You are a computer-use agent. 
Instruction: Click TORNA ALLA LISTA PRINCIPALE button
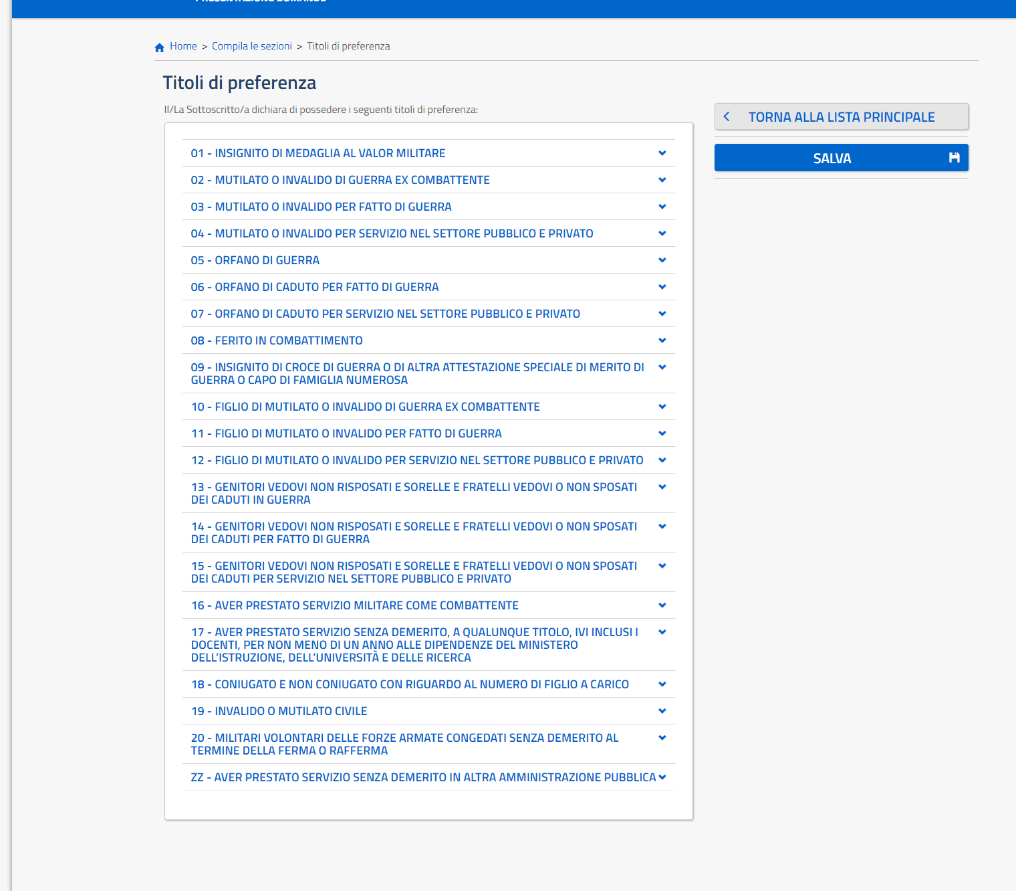pos(842,116)
